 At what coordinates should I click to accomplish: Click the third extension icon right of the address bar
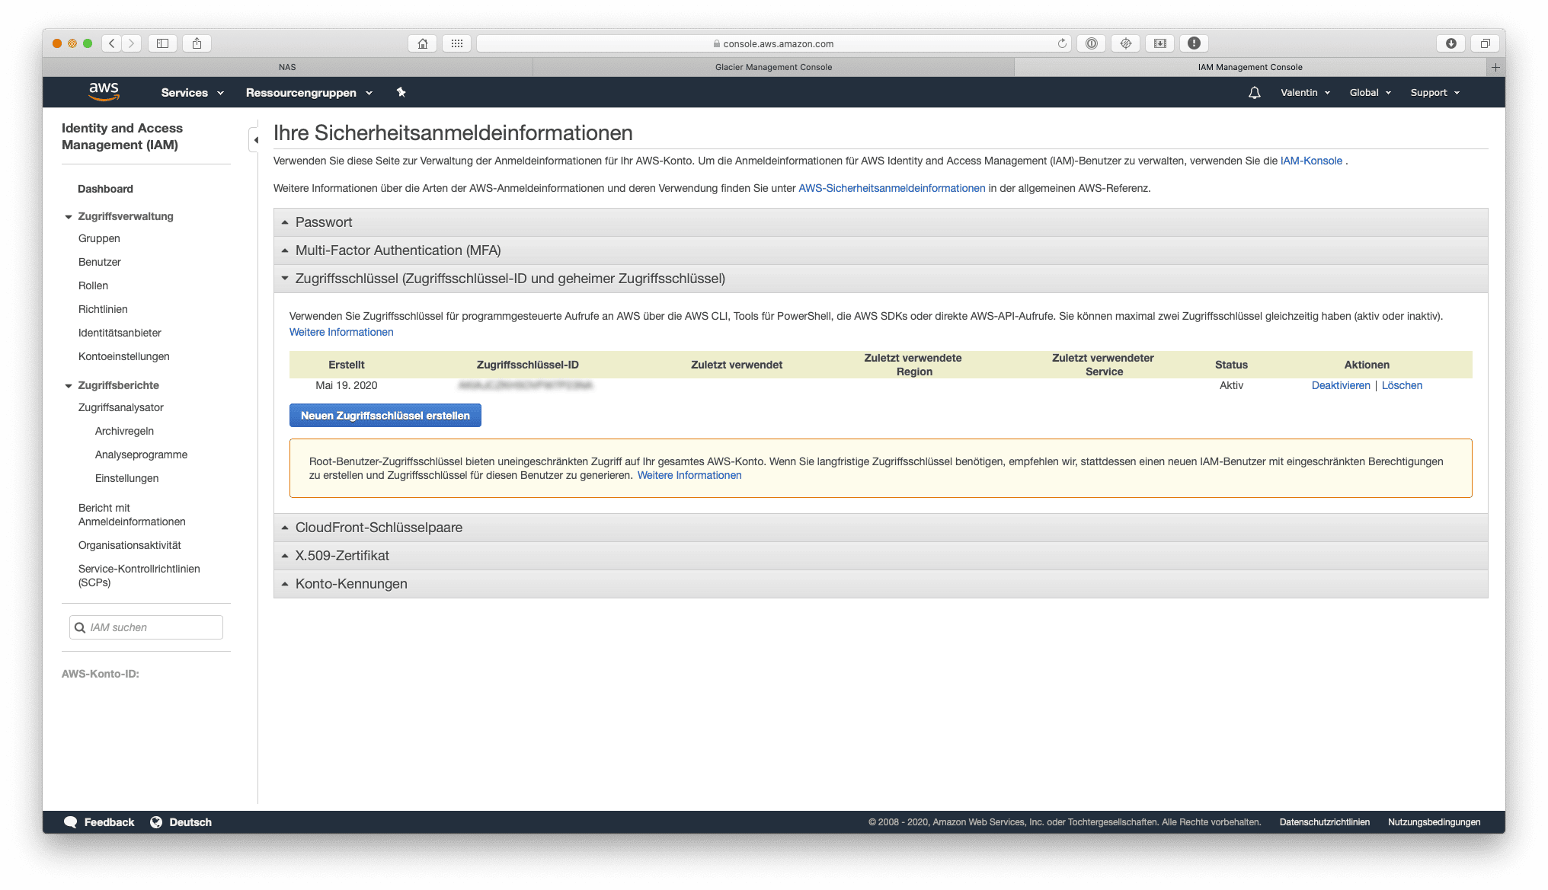tap(1160, 43)
